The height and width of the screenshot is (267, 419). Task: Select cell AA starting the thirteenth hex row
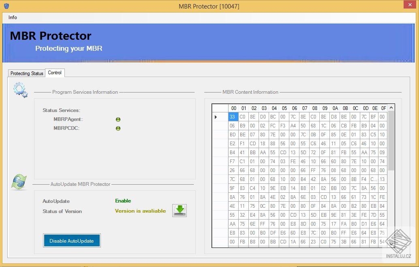point(233,224)
